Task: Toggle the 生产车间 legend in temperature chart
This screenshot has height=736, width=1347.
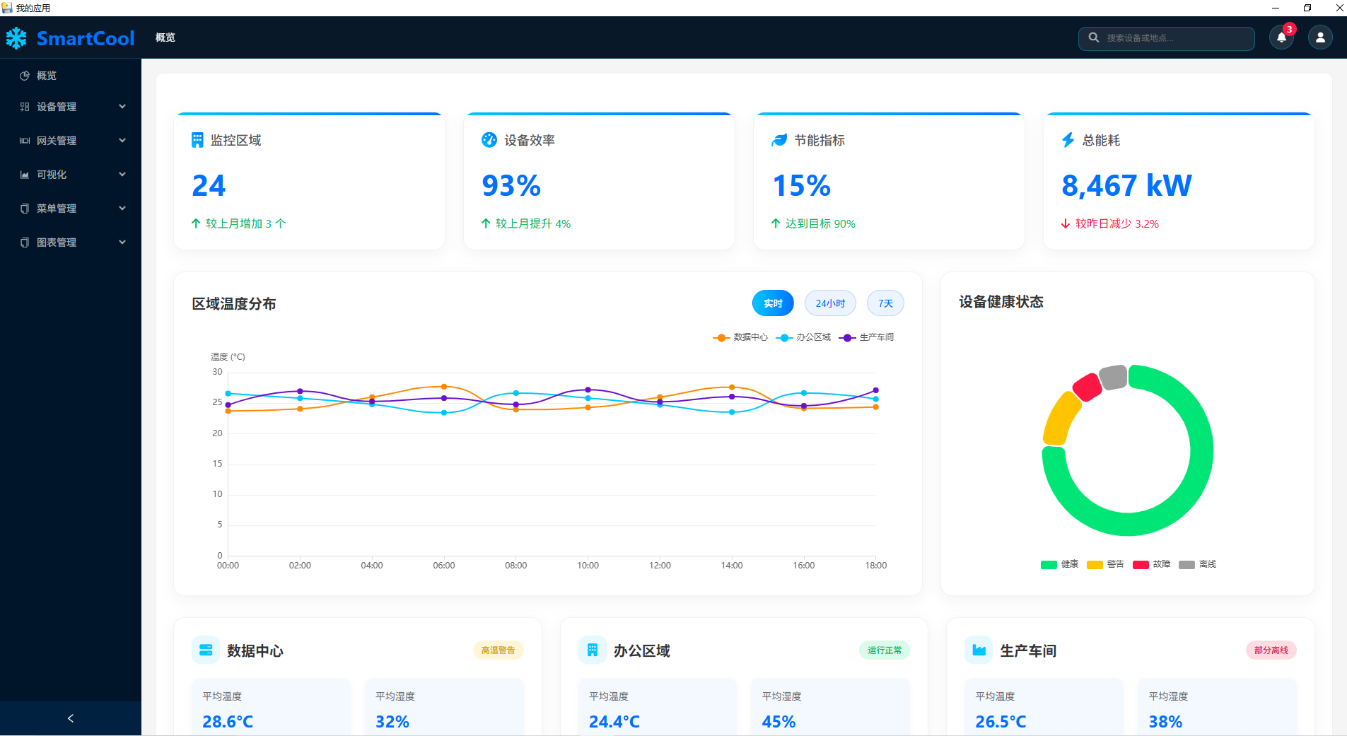Action: 868,337
